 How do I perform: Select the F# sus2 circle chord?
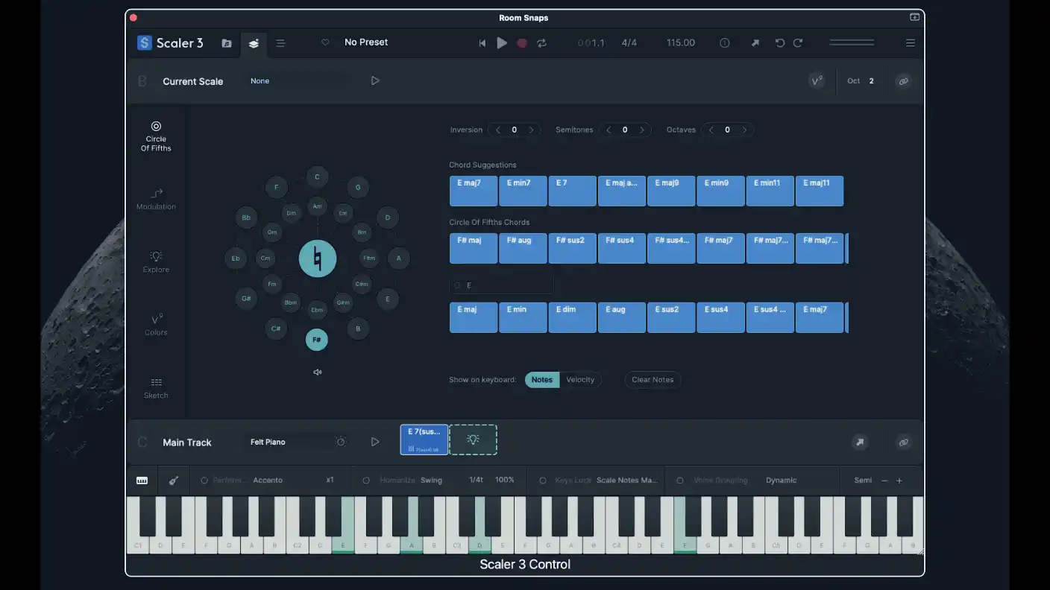point(572,248)
